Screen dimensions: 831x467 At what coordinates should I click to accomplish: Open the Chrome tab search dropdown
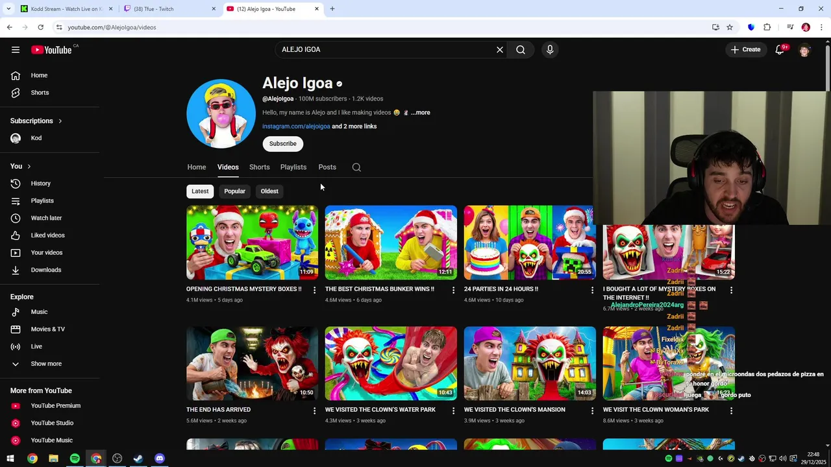[8, 9]
